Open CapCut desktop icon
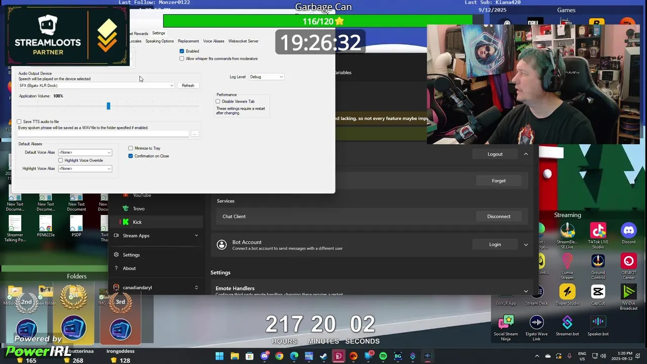Viewport: 647px width, 364px height. point(598,295)
